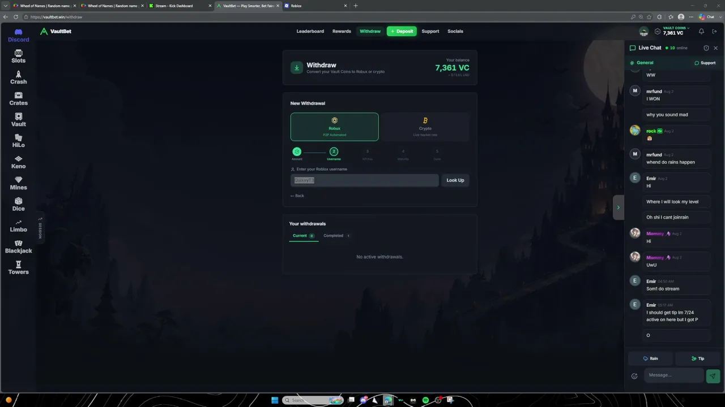The width and height of the screenshot is (725, 407).
Task: Switch to the Current withdrawals tab
Action: pyautogui.click(x=304, y=236)
